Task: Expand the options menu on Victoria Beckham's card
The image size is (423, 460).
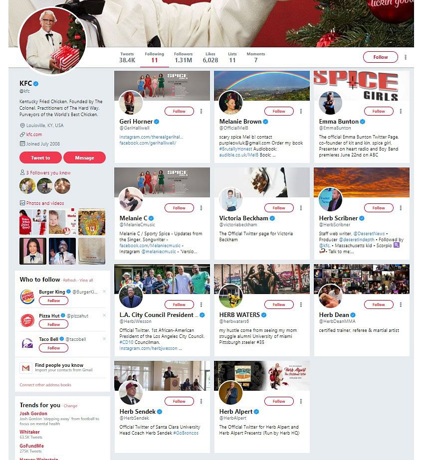Action: pos(301,208)
